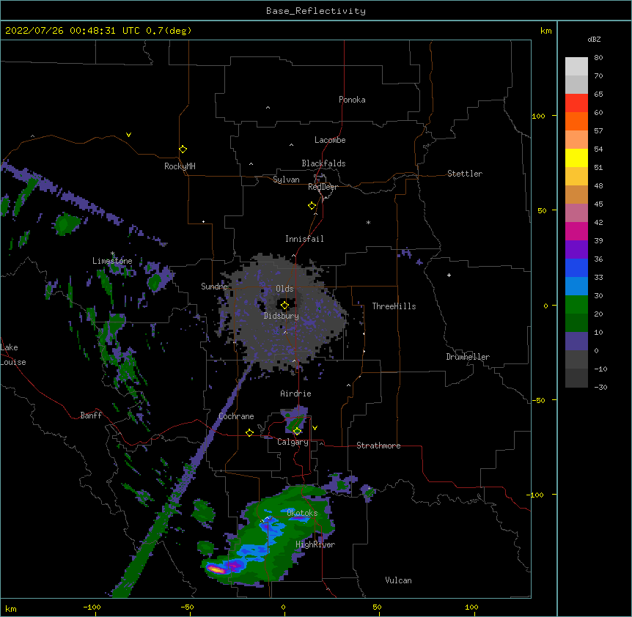Click the Sundre label

(214, 287)
